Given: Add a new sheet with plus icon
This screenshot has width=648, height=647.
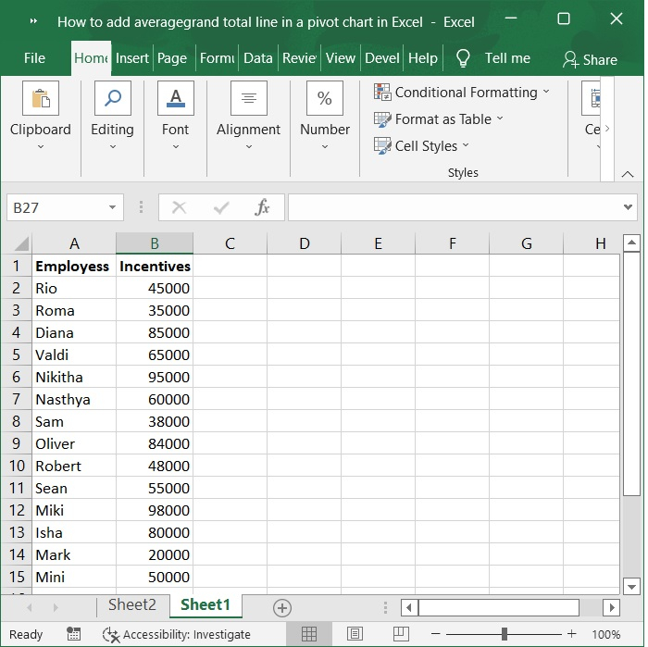Looking at the screenshot, I should click(x=282, y=608).
